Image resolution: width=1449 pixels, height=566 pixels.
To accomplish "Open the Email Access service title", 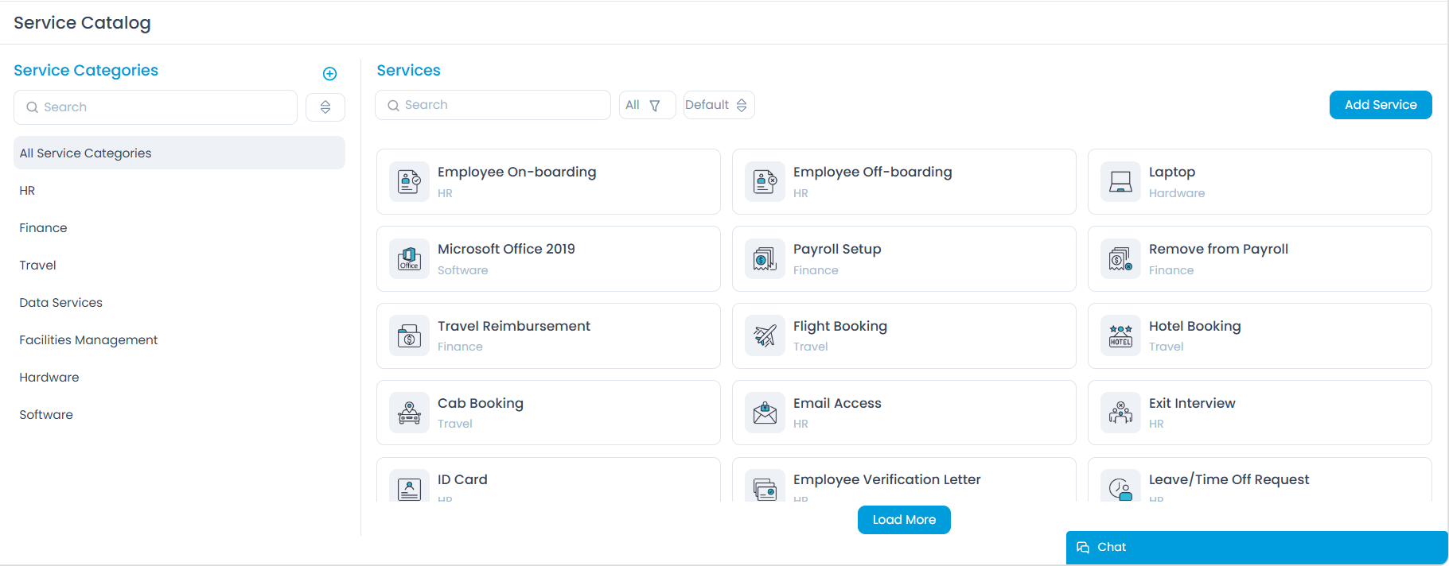I will [x=837, y=403].
